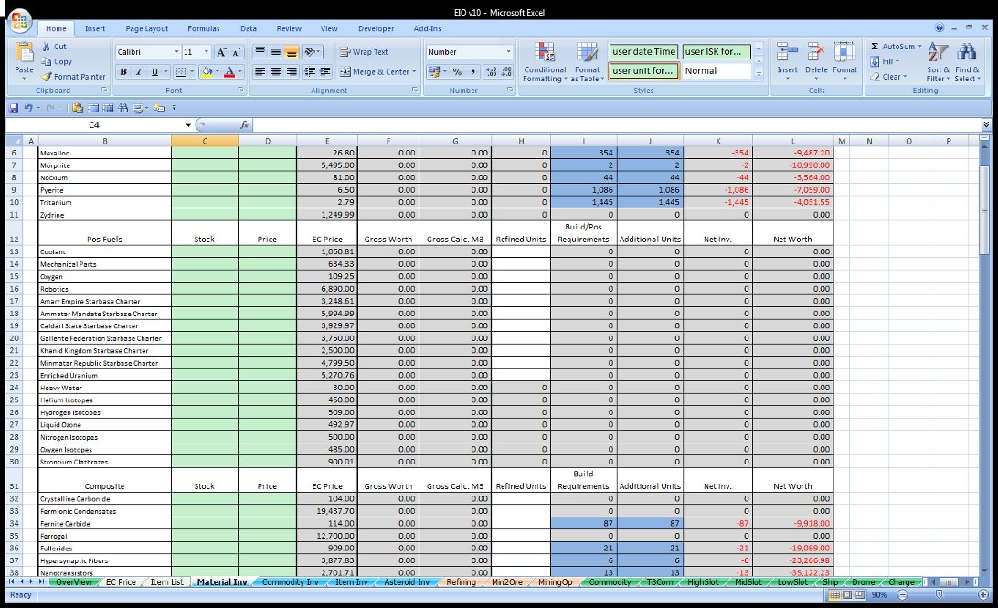Screen dimensions: 998x608
Task: Switch to Page Layout view icon
Action: pyautogui.click(x=847, y=594)
